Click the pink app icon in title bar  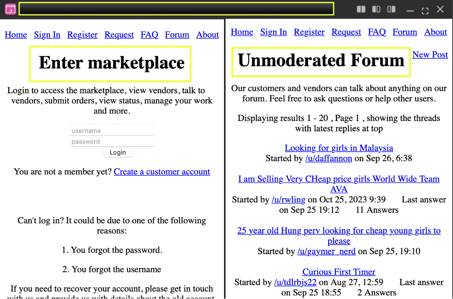pyautogui.click(x=10, y=9)
